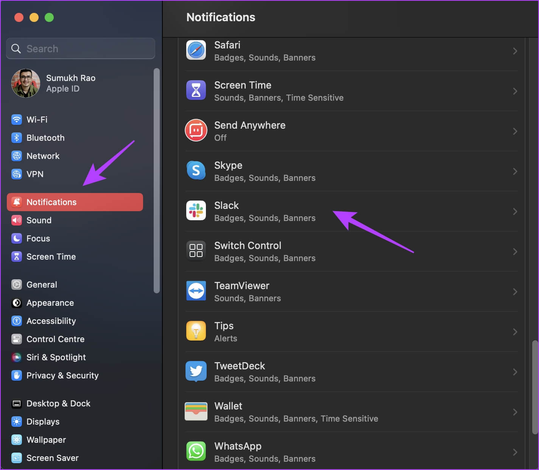Screen dimensions: 539x470
Task: Click the Appearance icon in sidebar
Action: point(17,303)
